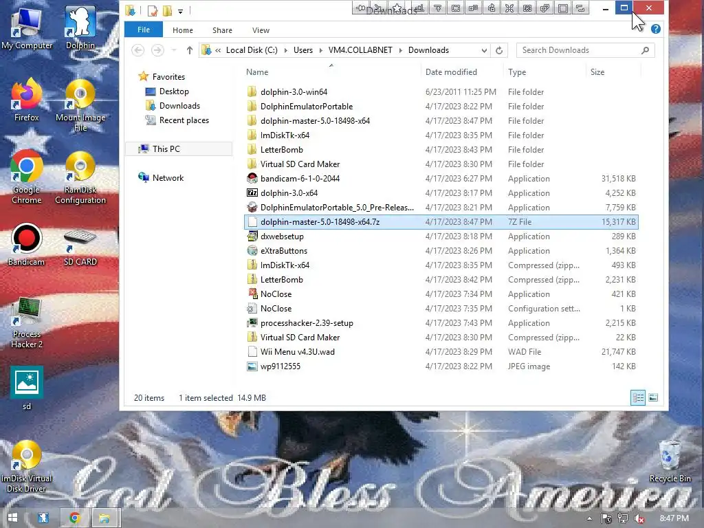Open the My Computer desktop icon
This screenshot has width=704, height=528.
tap(27, 27)
